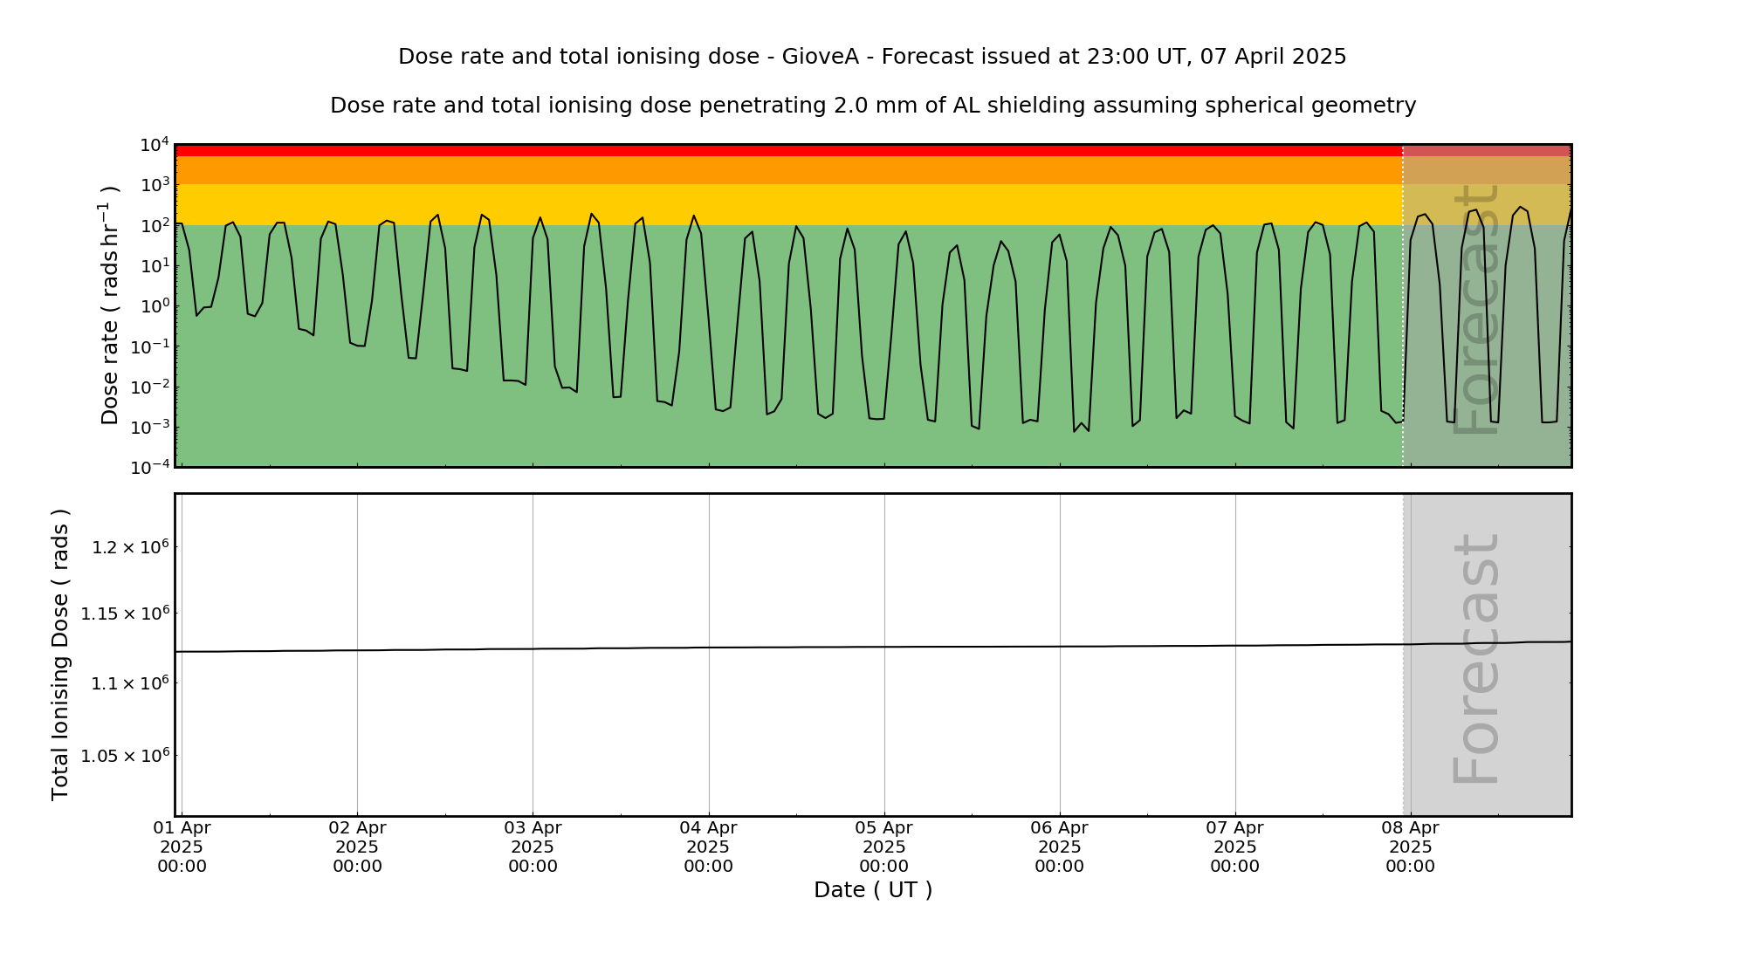Screen dimensions: 1746x960
Task: Click the 02 Apr 2025 date label
Action: 357,847
